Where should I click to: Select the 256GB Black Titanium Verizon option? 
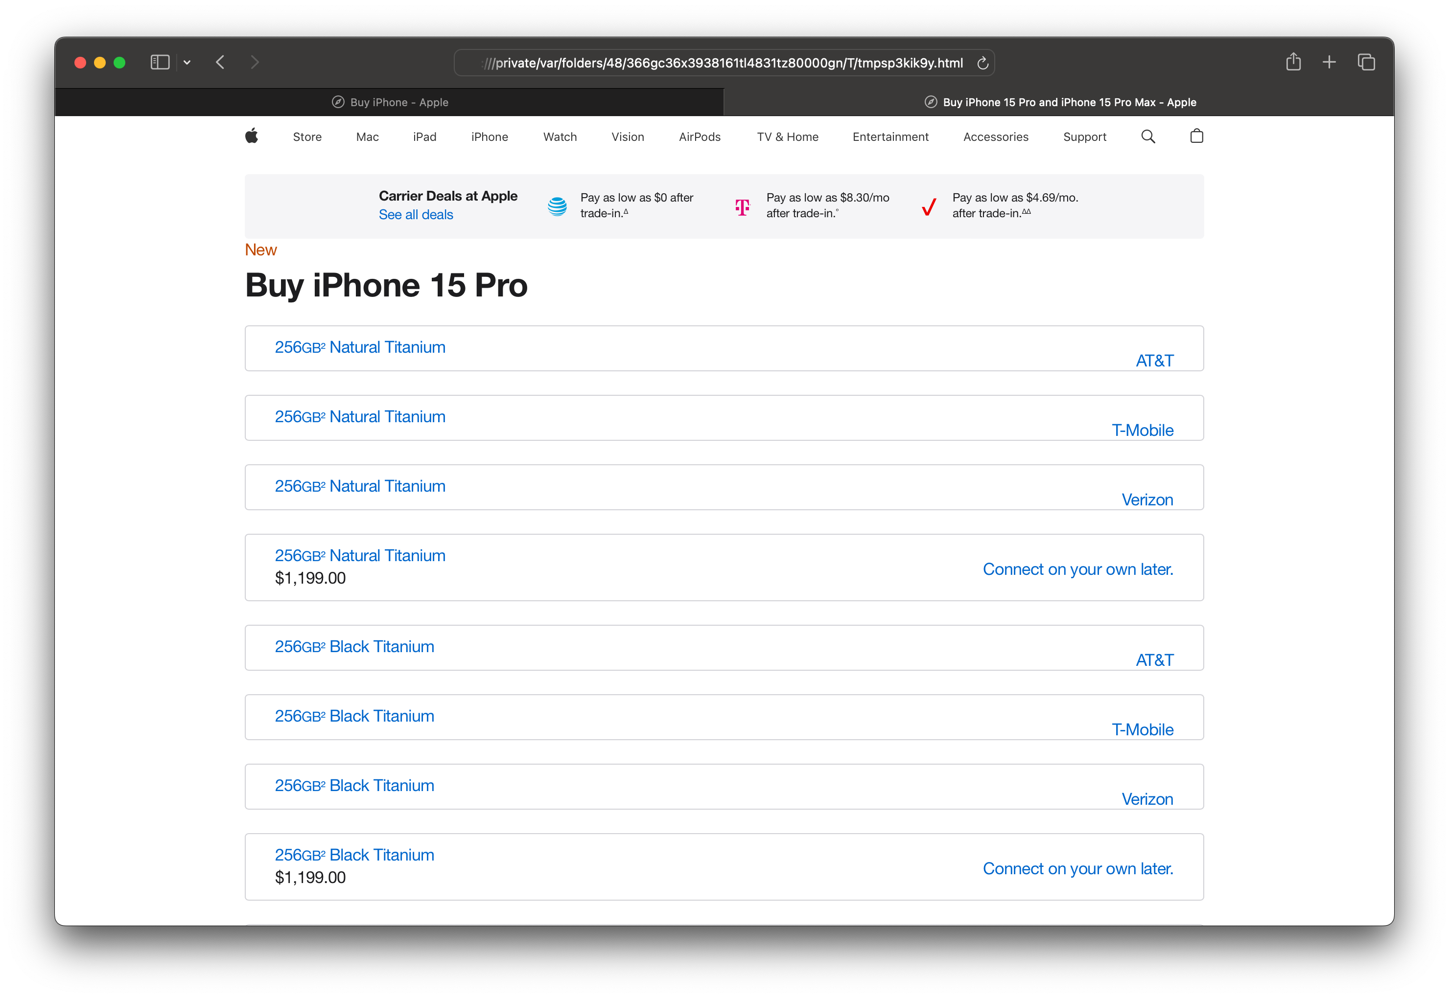(1147, 798)
